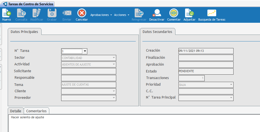Switch to the Comentarios tab
This screenshot has height=132, width=260.
[x=37, y=111]
